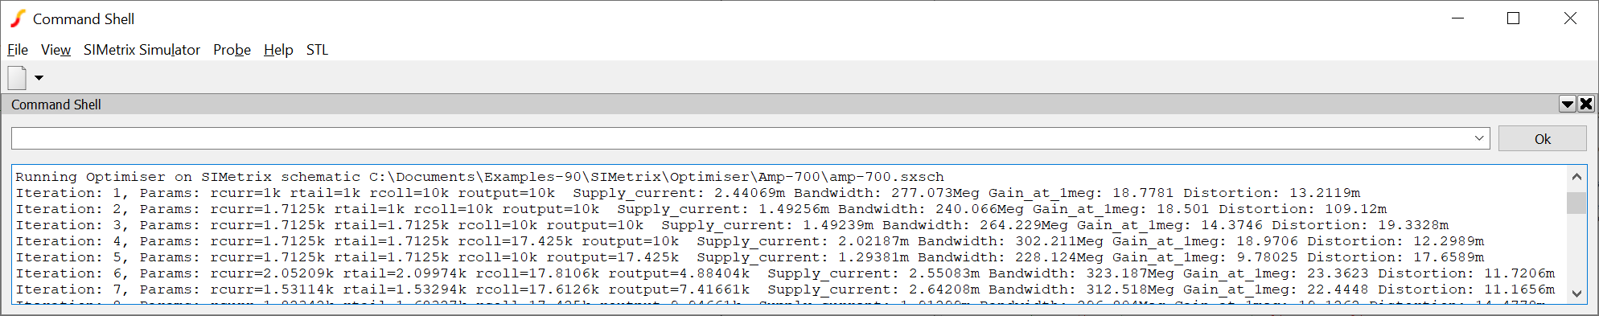This screenshot has width=1599, height=316.
Task: Focus the command line input field
Action: [x=741, y=138]
